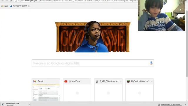
Task: Activate the microphone voice search icon
Action: (x=151, y=63)
